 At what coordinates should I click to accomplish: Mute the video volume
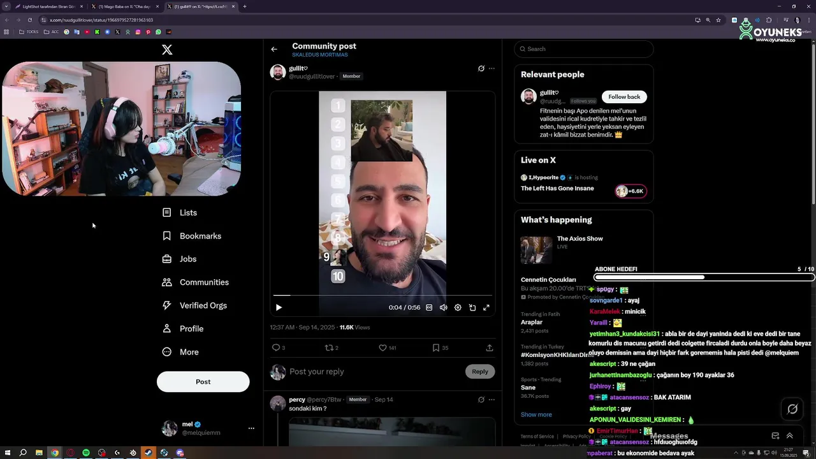click(443, 307)
